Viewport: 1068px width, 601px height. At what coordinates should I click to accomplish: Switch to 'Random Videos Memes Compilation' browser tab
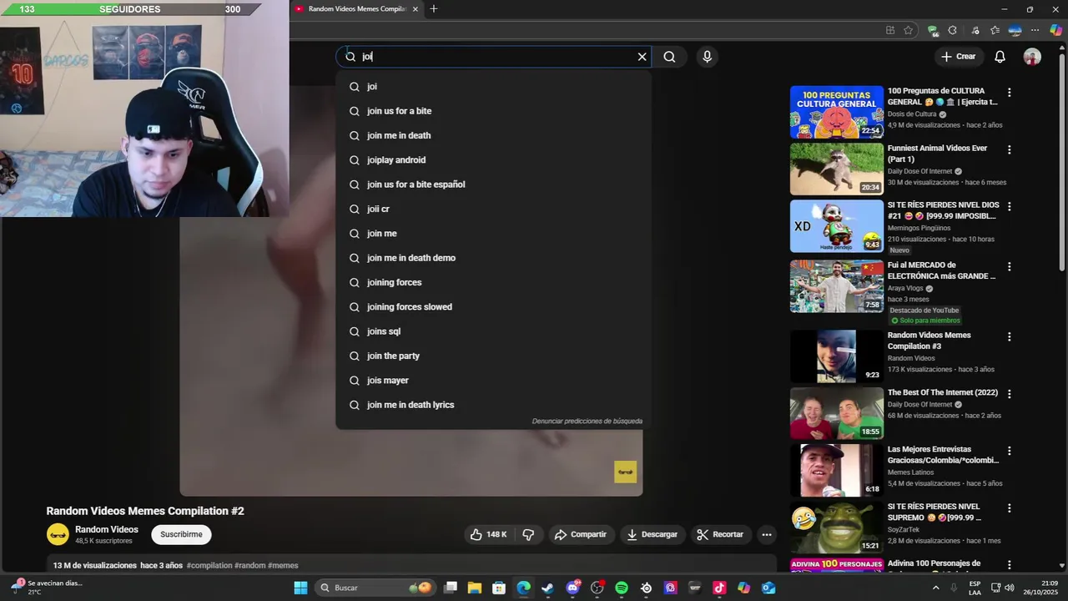click(355, 9)
